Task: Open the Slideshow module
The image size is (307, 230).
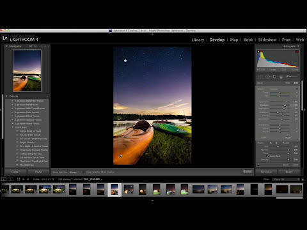Action: coord(267,40)
